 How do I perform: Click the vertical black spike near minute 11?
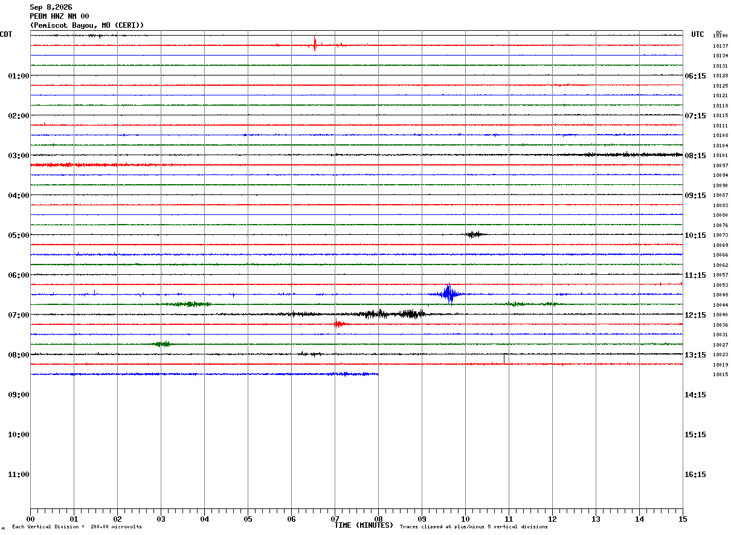504,359
